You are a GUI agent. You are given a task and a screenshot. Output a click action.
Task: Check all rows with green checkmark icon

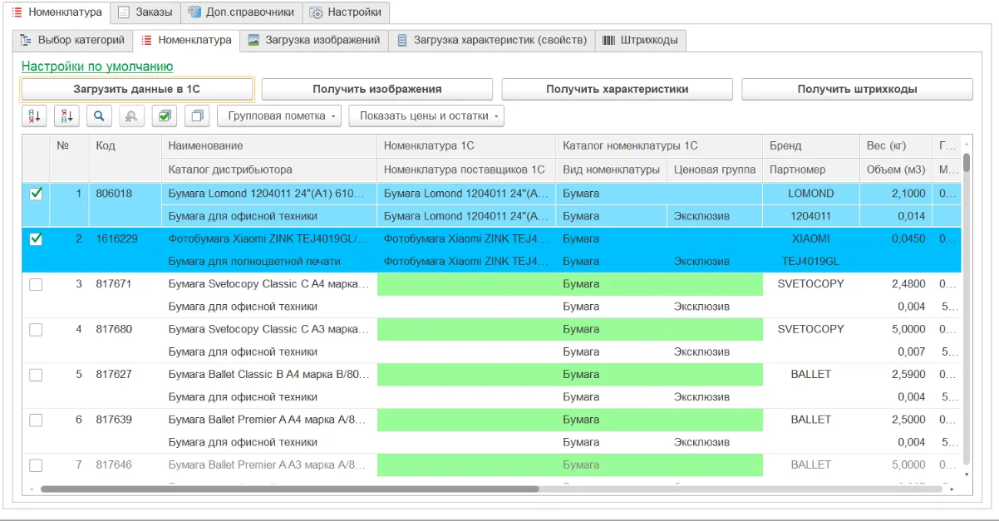click(x=165, y=116)
